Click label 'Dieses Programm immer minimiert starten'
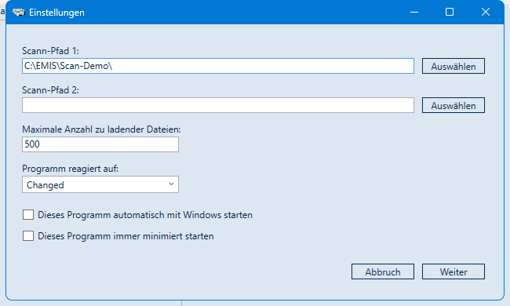The height and width of the screenshot is (306, 510). tap(126, 236)
